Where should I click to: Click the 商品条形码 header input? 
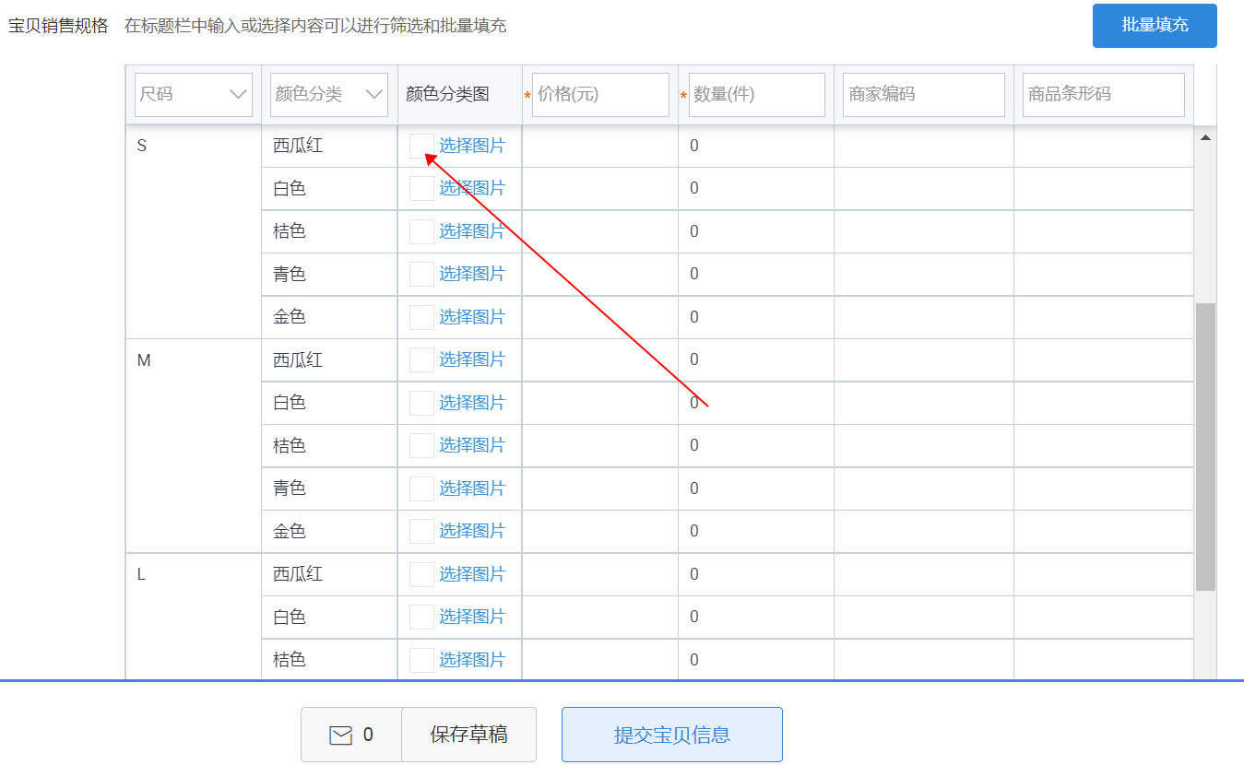click(x=1103, y=94)
